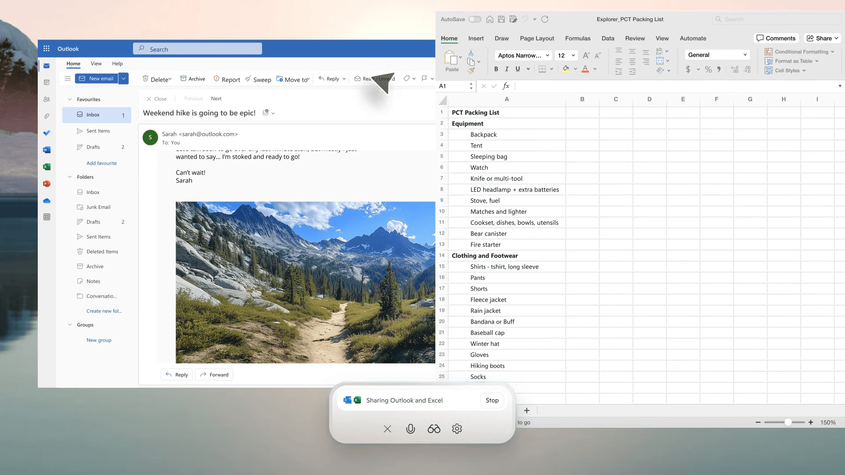Open the To Do icon in the sidebar

tap(47, 133)
